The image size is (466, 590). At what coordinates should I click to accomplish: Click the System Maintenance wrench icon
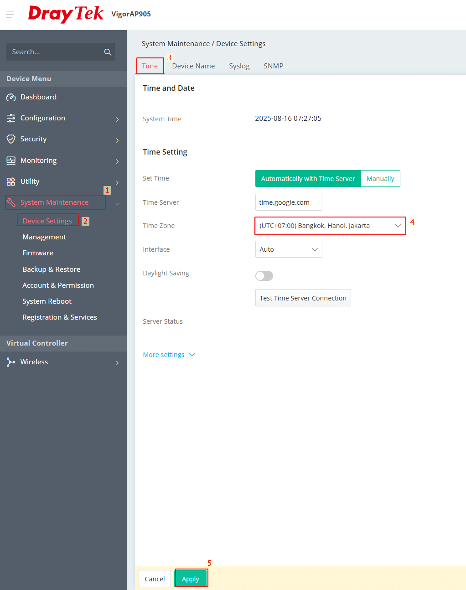click(x=11, y=202)
